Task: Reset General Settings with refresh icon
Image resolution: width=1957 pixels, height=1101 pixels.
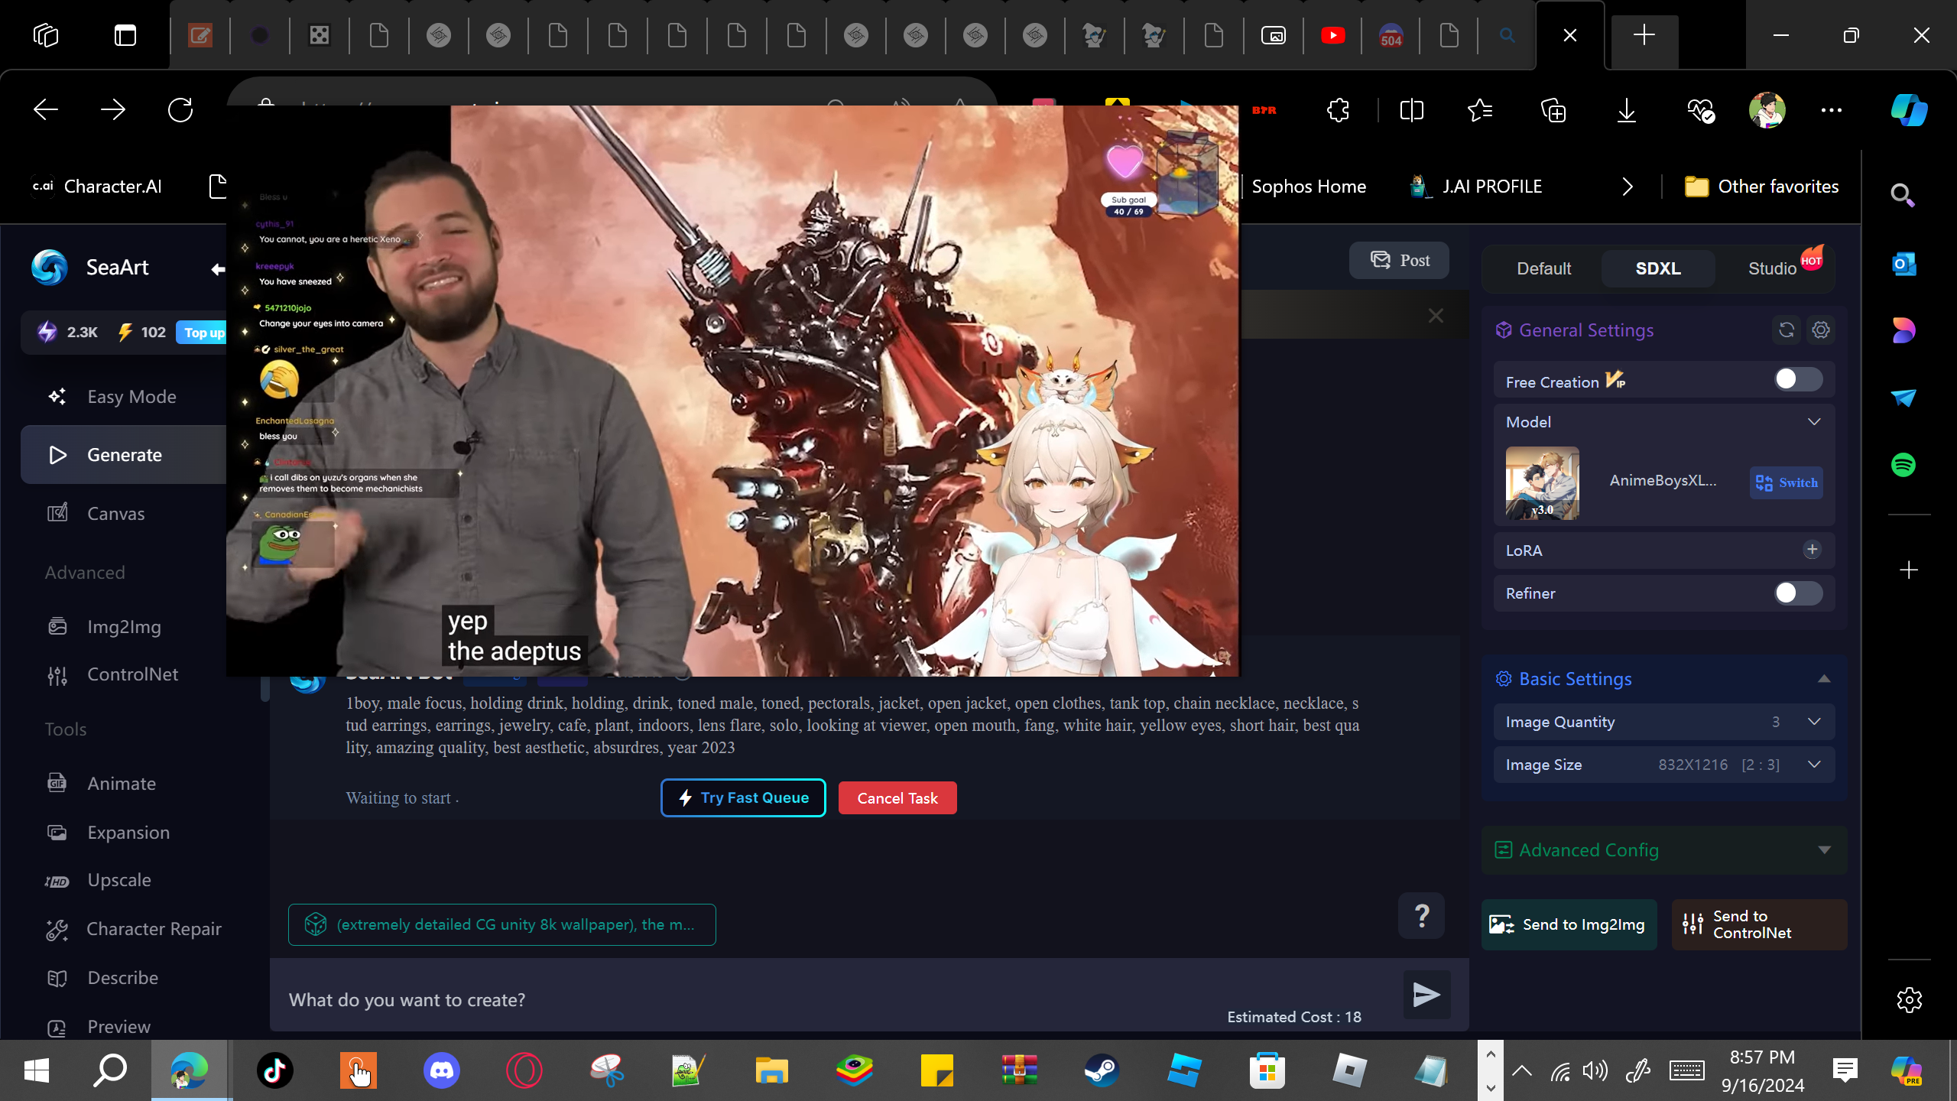Action: (x=1787, y=330)
